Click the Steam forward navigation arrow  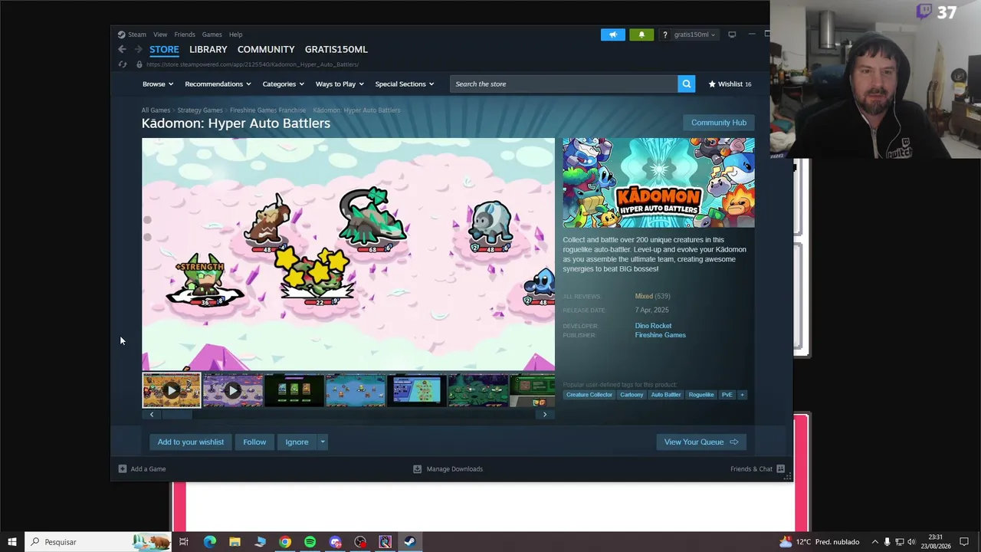137,49
